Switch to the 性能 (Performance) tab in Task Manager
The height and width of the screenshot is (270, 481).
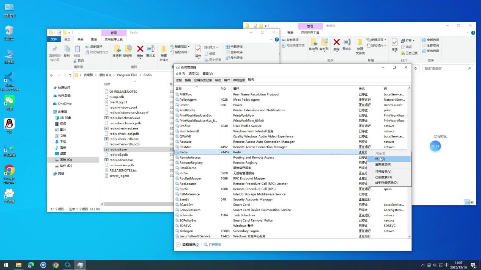[188, 80]
